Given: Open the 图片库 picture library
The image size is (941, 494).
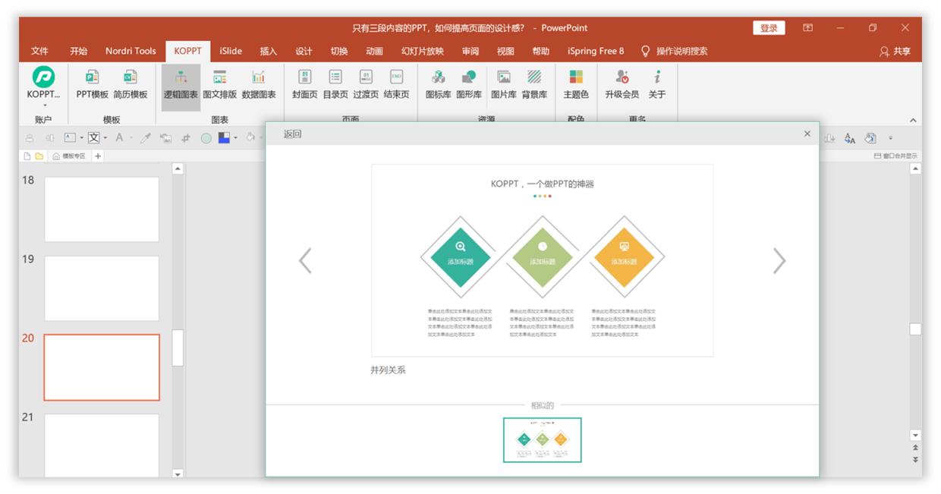Looking at the screenshot, I should pos(503,84).
